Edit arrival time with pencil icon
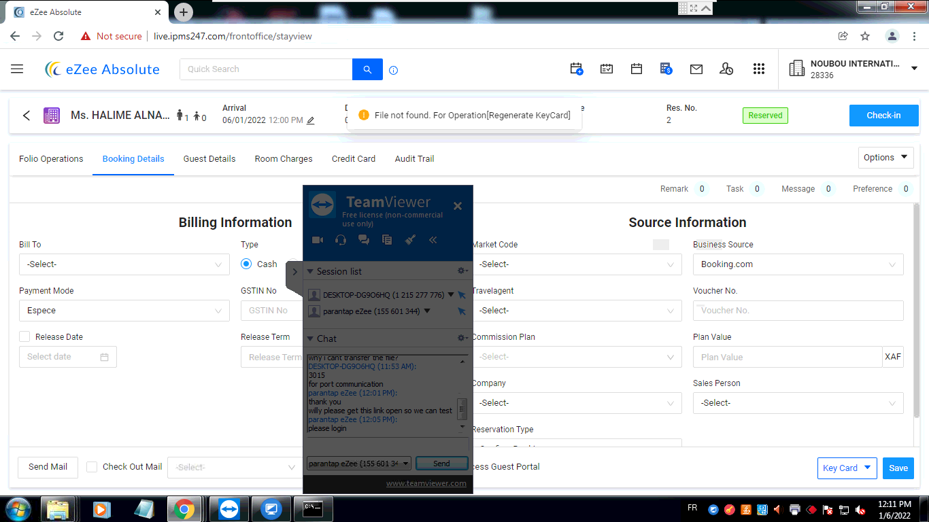Viewport: 929px width, 522px height. click(311, 120)
